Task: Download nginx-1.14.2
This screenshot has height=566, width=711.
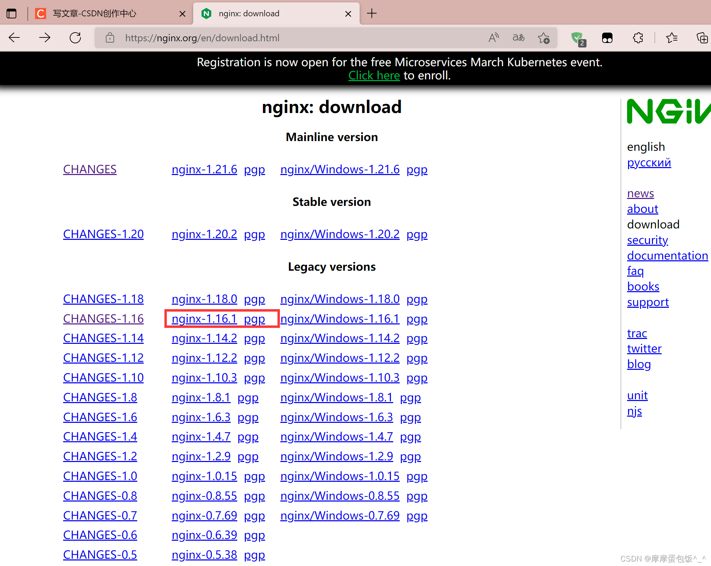Action: point(204,338)
